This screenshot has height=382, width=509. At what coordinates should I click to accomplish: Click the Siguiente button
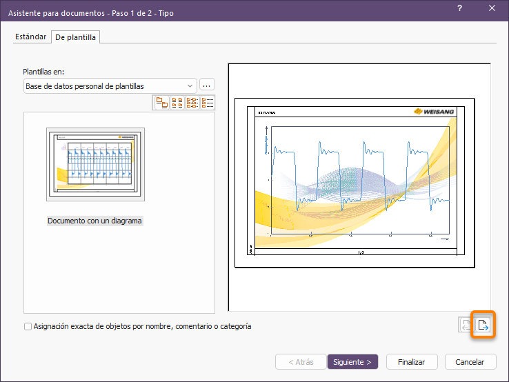coord(352,362)
